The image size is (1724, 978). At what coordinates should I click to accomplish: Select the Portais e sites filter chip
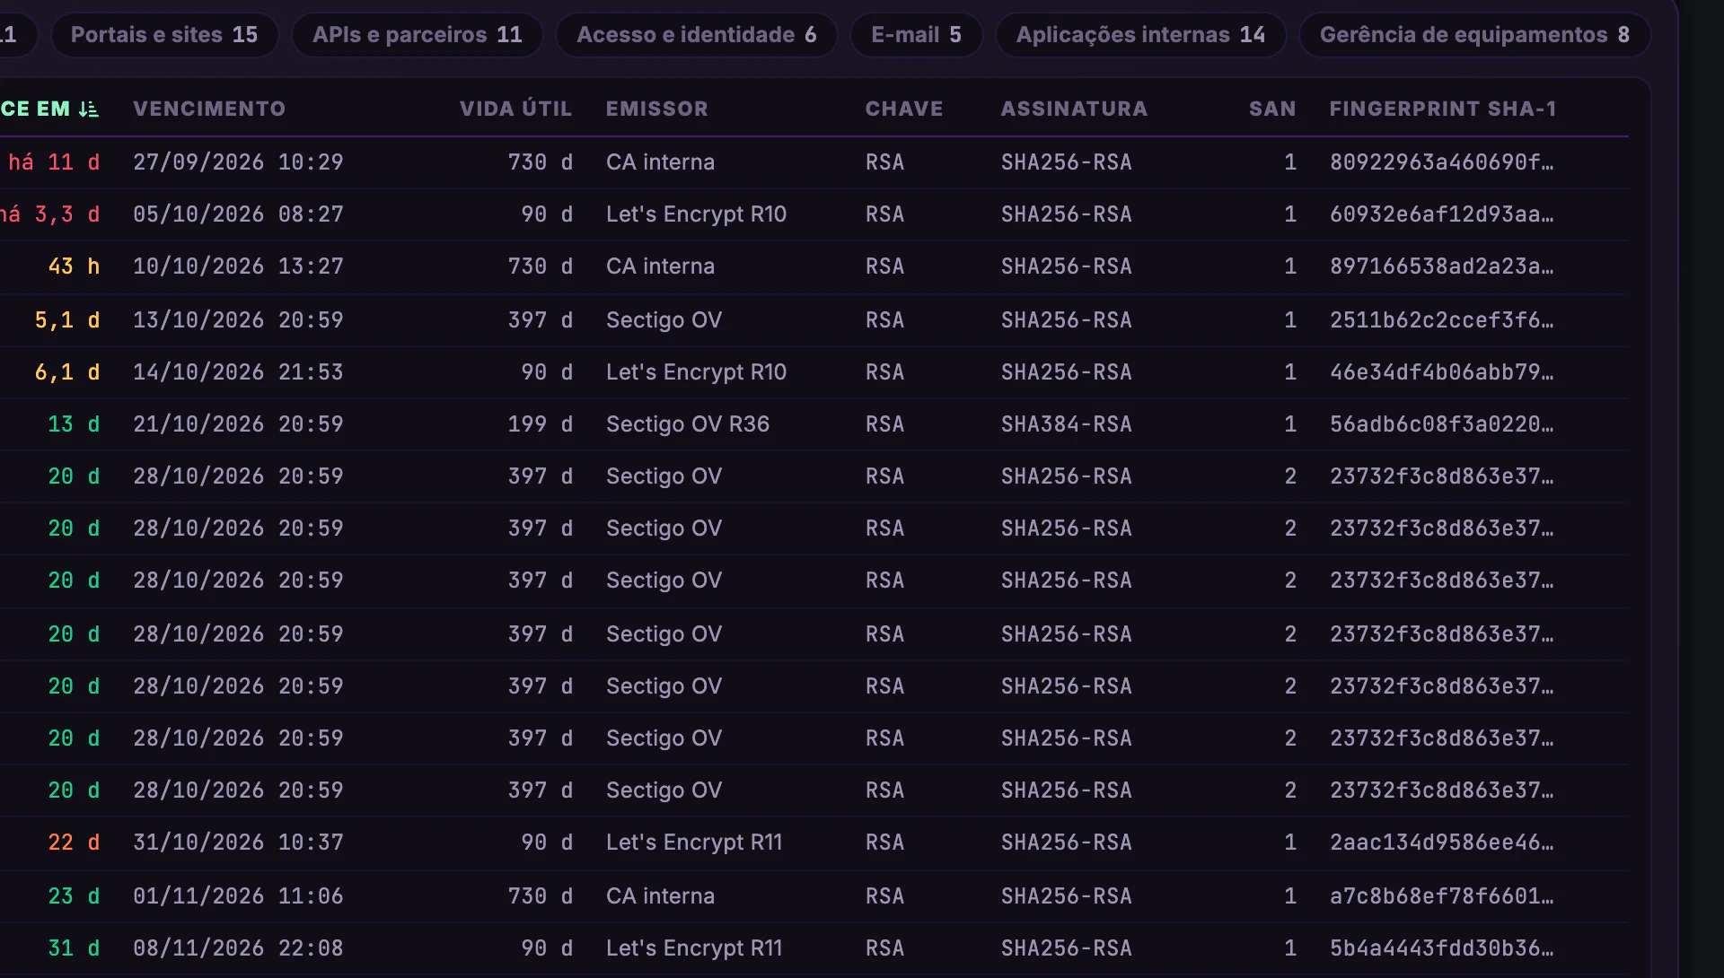pos(164,35)
